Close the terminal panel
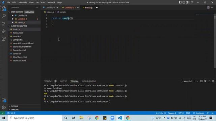Viewport: 216px width, 121px height. (x=213, y=81)
